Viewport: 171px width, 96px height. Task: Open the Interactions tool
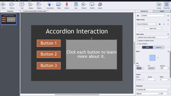[49, 5]
